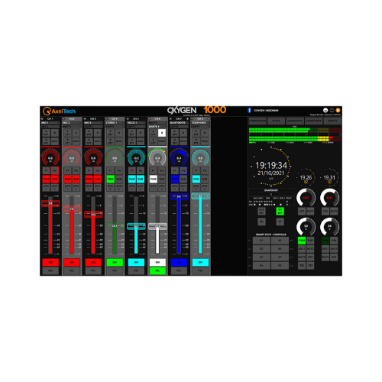Click the TELCO 1 cyan fader handle
Viewport: 382px width, 382px height.
tap(136, 226)
